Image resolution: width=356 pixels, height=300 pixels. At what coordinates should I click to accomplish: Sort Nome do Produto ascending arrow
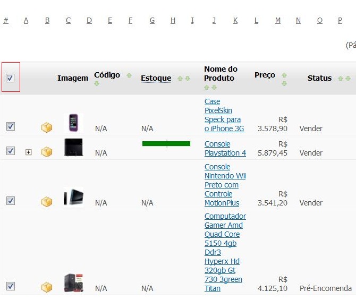[207, 88]
